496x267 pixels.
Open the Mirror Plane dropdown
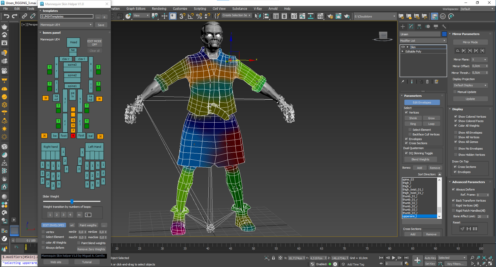click(x=479, y=59)
